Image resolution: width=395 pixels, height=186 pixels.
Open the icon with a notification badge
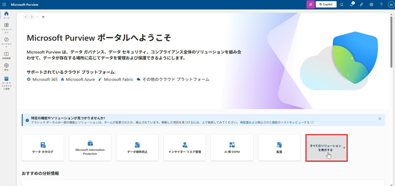pos(352,4)
